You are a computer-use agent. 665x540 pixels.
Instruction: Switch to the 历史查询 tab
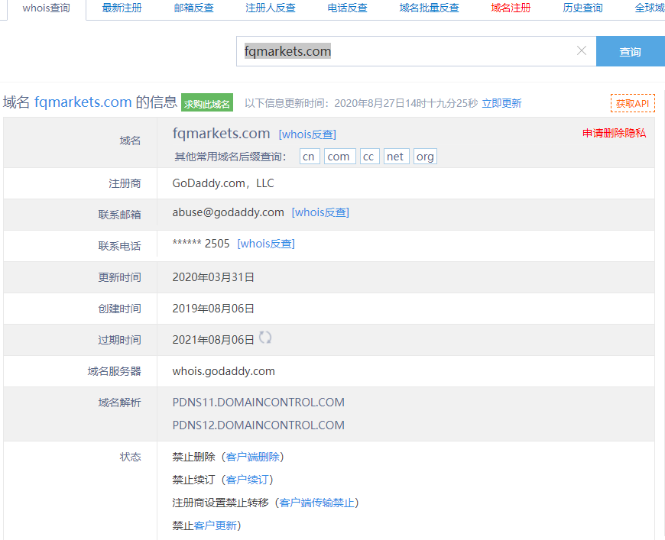click(582, 8)
